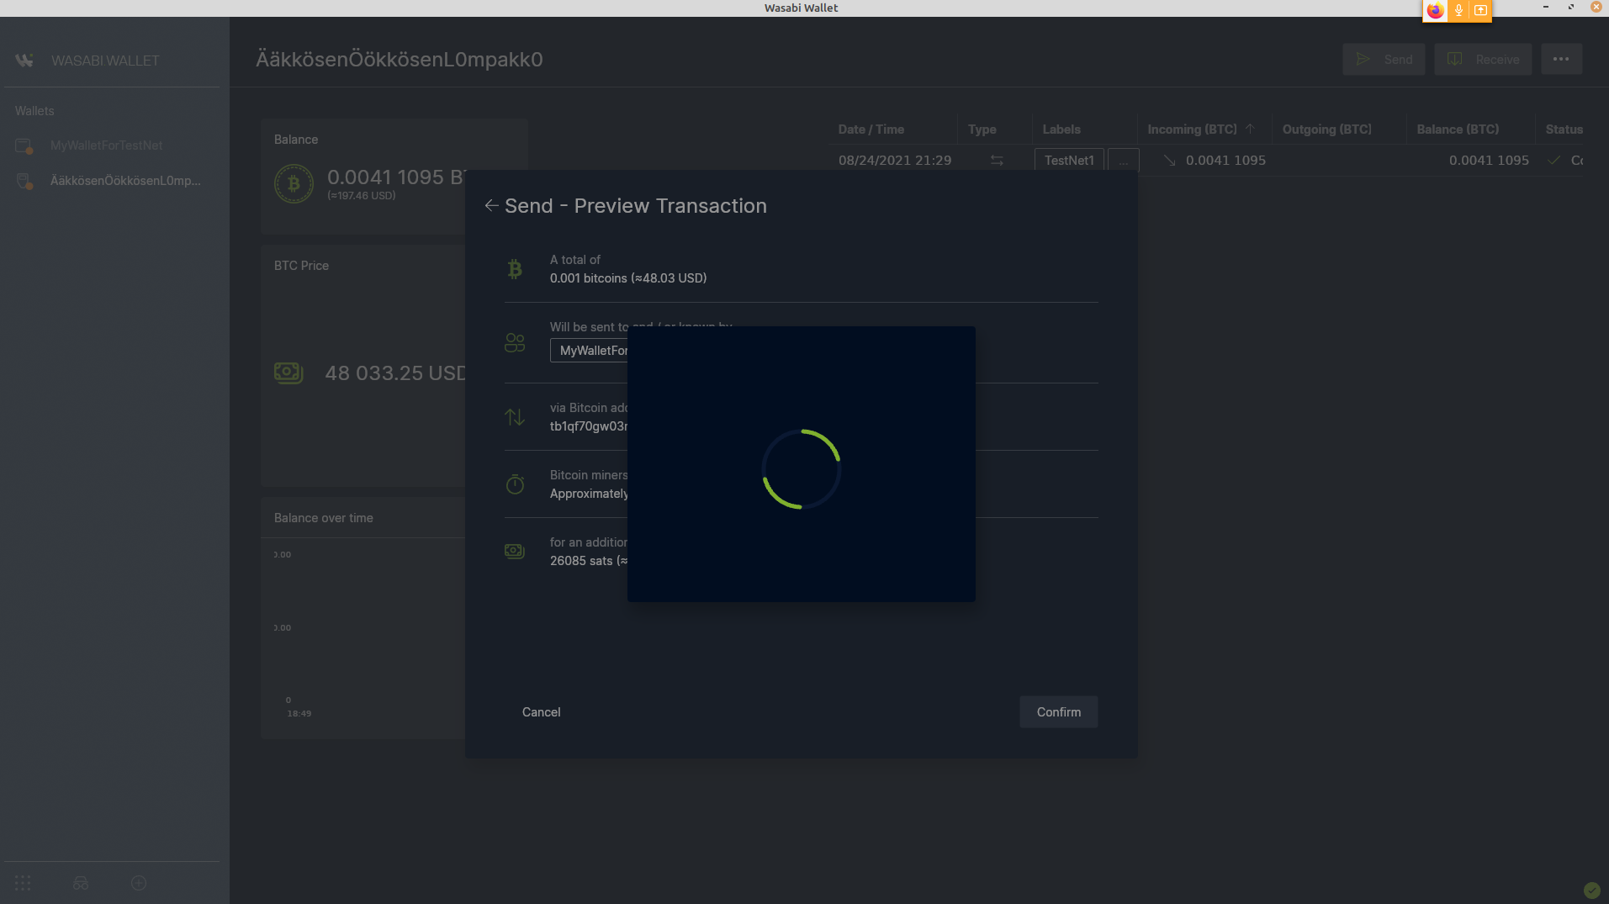Click the green status check icon at bottom right
Image resolution: width=1609 pixels, height=904 pixels.
click(x=1591, y=890)
